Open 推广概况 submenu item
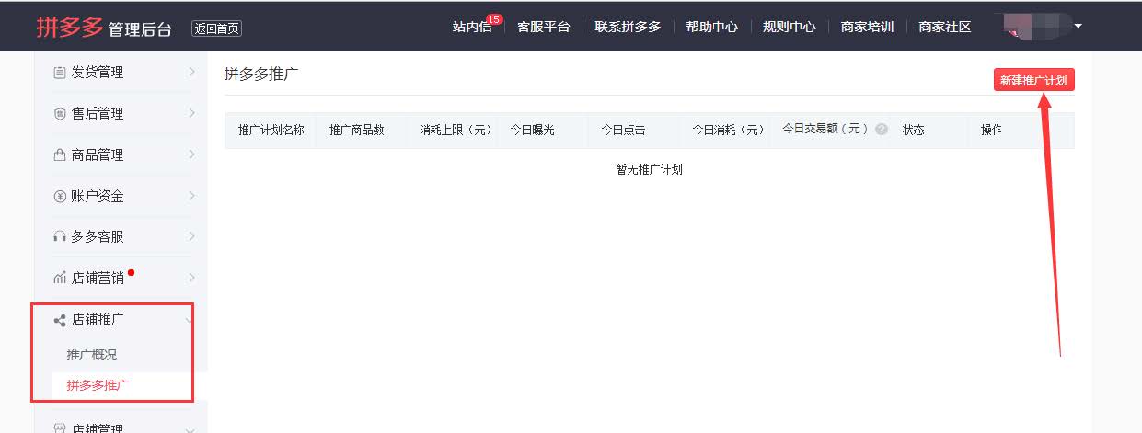The width and height of the screenshot is (1142, 433). [92, 355]
